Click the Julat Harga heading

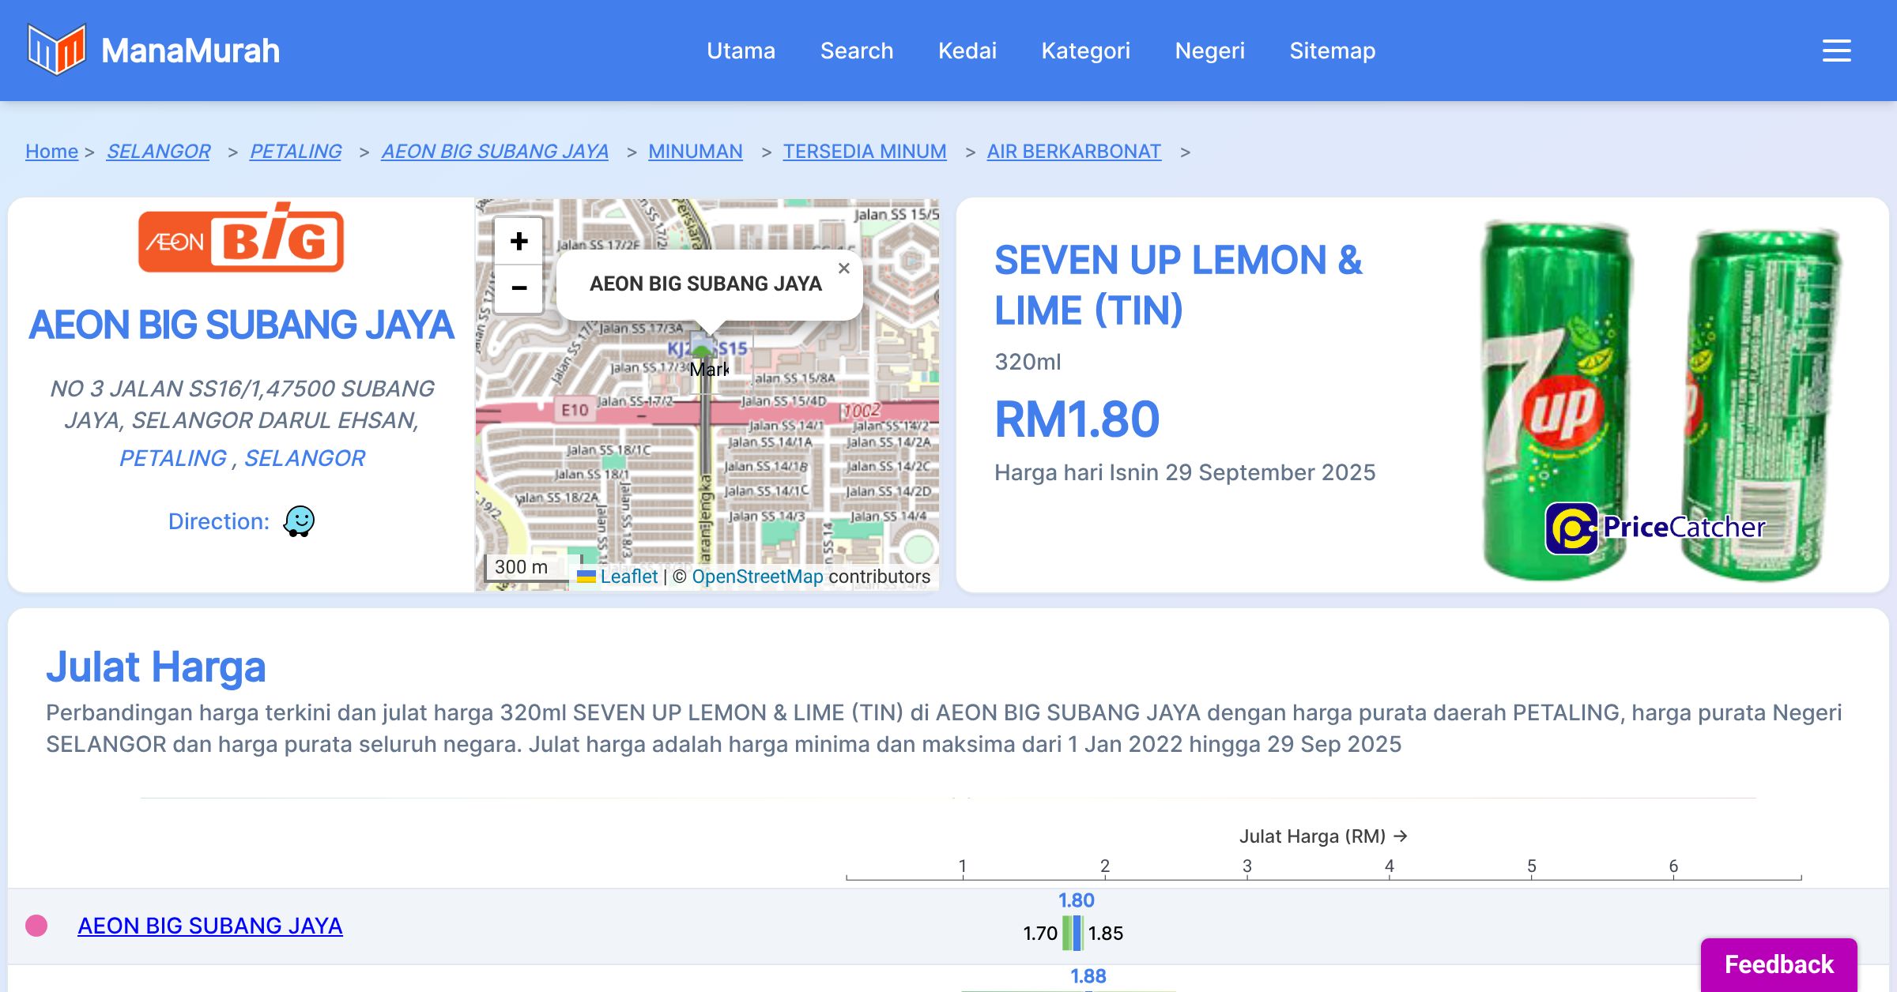pos(156,667)
